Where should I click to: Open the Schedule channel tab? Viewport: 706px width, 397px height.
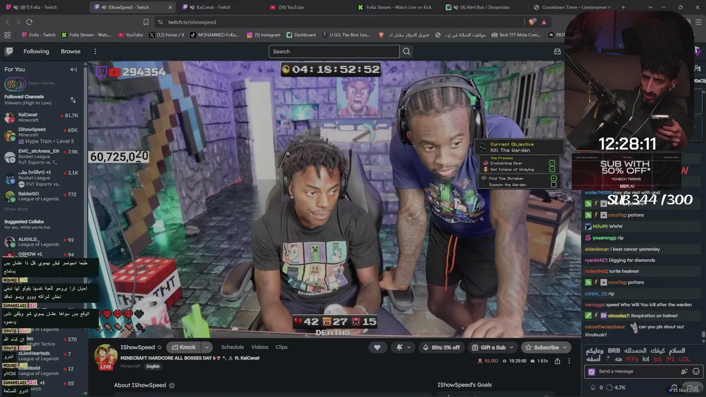click(x=232, y=347)
